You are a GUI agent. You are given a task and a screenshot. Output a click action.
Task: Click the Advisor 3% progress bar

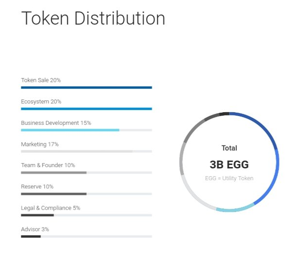pos(86,237)
